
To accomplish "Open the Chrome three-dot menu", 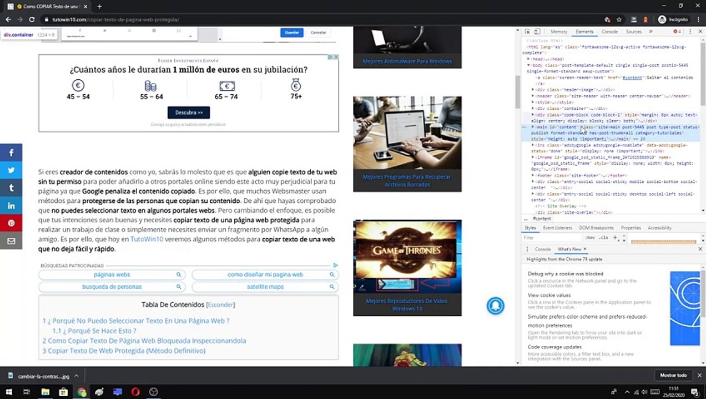I will [x=697, y=19].
